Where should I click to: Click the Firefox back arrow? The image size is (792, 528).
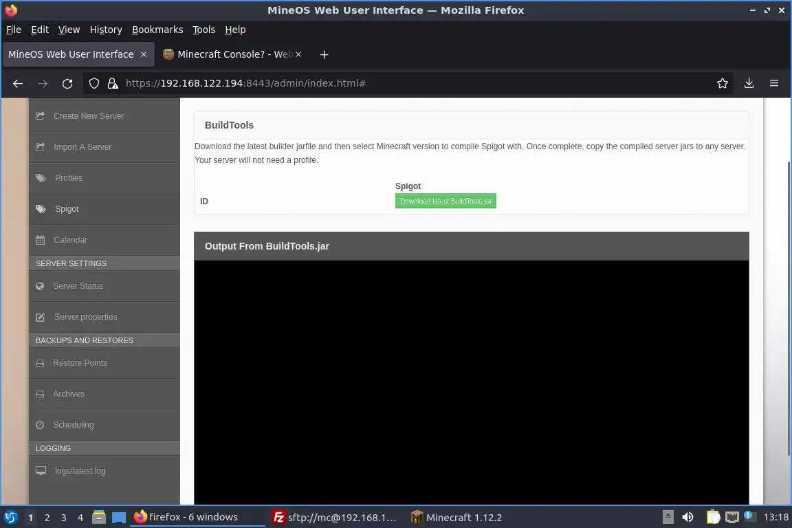pos(18,83)
